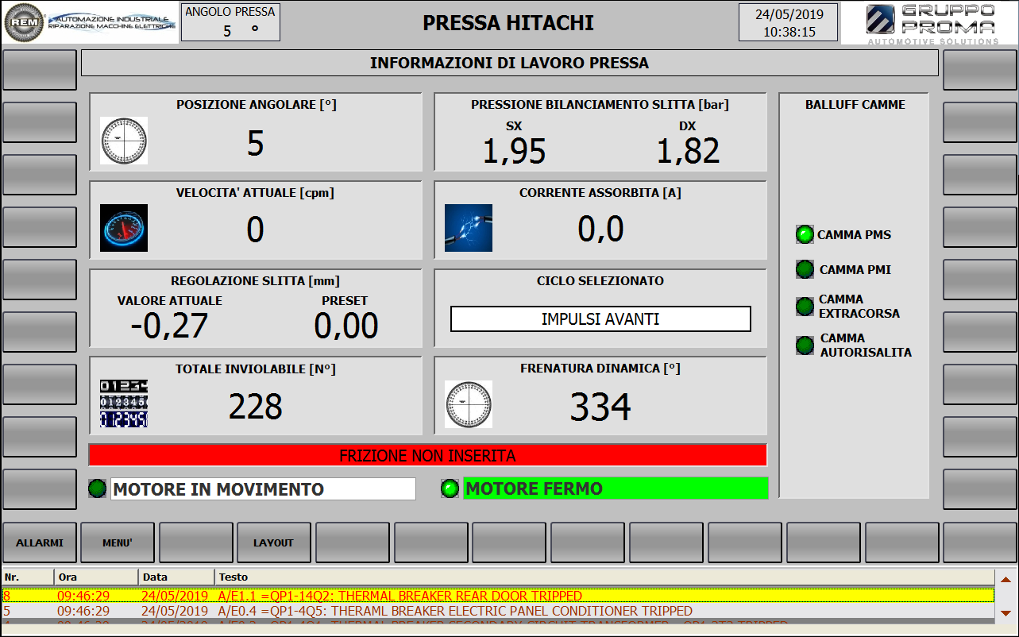Select alarm 8 thermal breaker rear door row

point(498,596)
